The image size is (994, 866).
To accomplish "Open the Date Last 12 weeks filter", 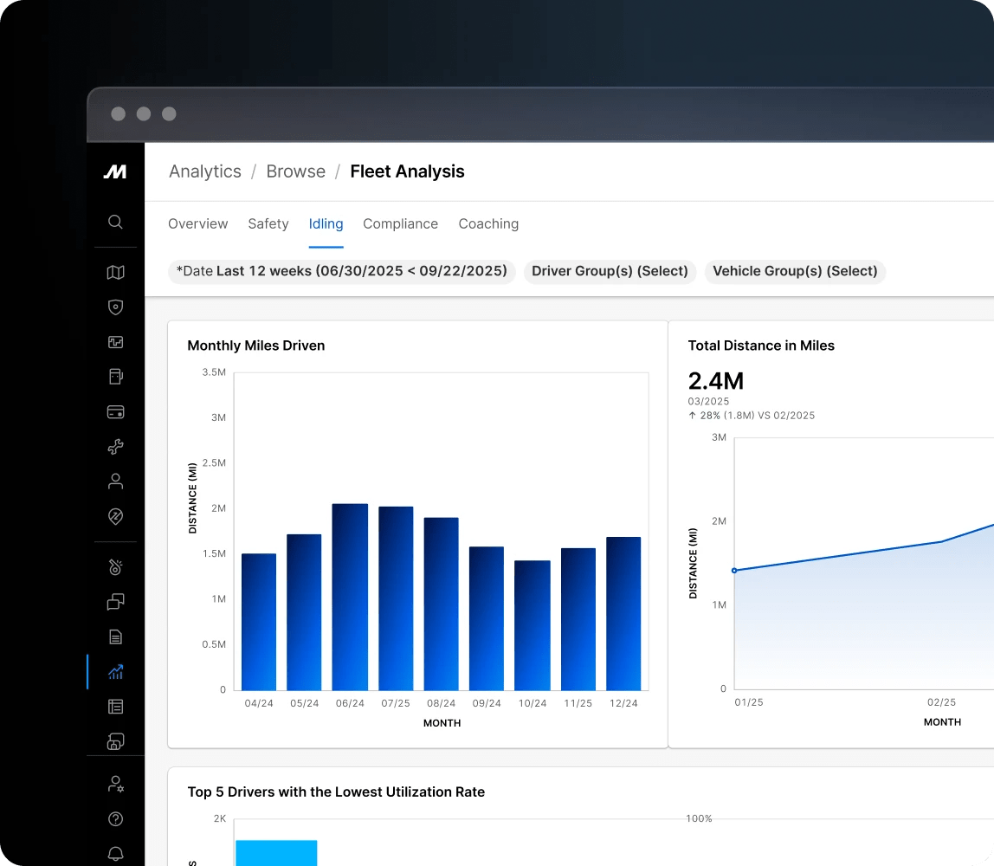I will pos(342,271).
